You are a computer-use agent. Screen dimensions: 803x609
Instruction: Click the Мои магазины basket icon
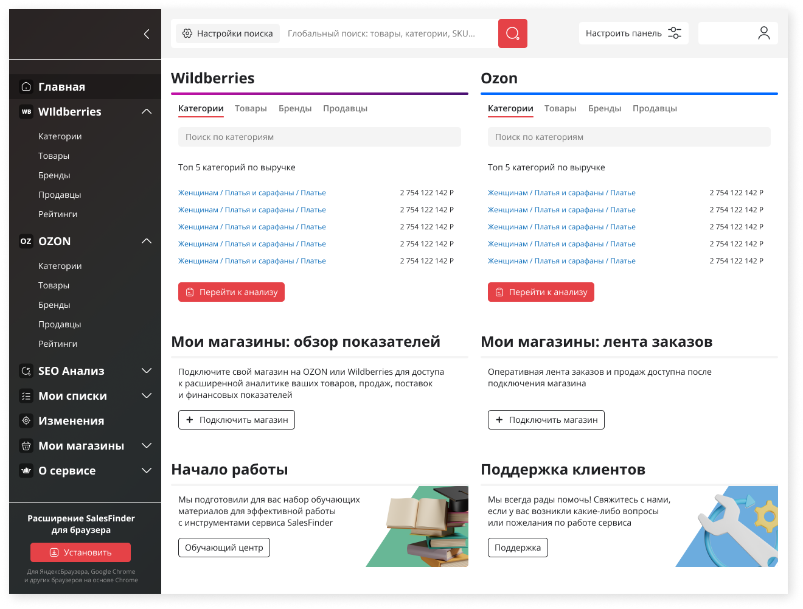26,445
